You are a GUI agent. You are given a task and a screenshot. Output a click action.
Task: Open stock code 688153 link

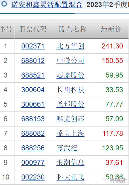pos(33,119)
